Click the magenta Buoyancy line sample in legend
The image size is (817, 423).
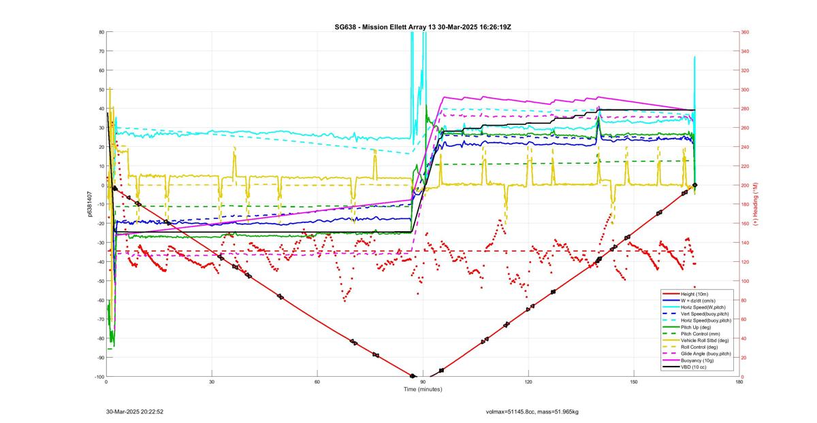click(670, 360)
